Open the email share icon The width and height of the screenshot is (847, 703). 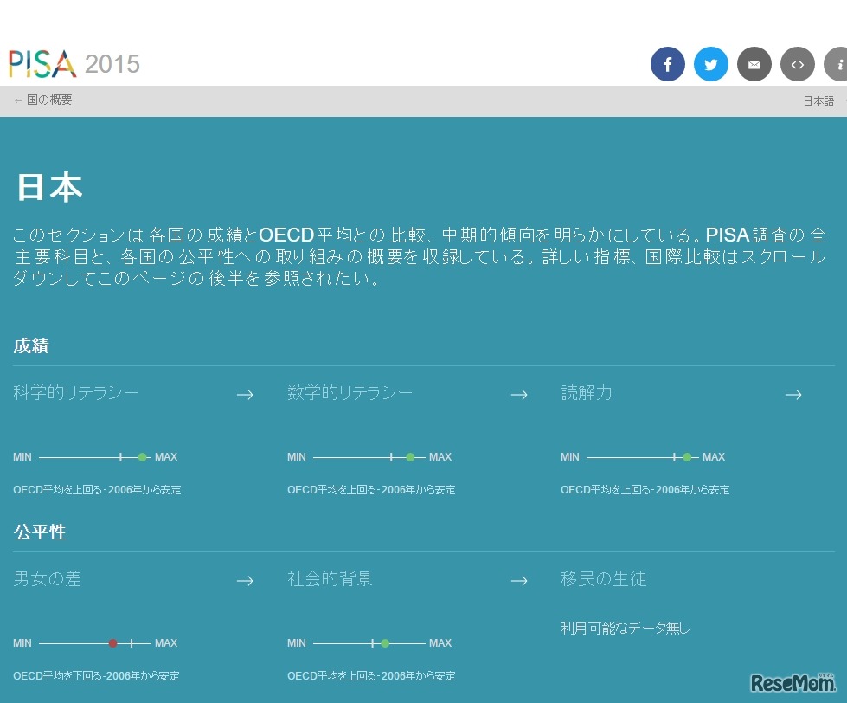[754, 64]
